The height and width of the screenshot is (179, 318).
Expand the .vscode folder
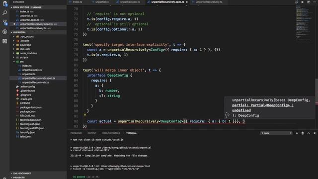click(24, 41)
